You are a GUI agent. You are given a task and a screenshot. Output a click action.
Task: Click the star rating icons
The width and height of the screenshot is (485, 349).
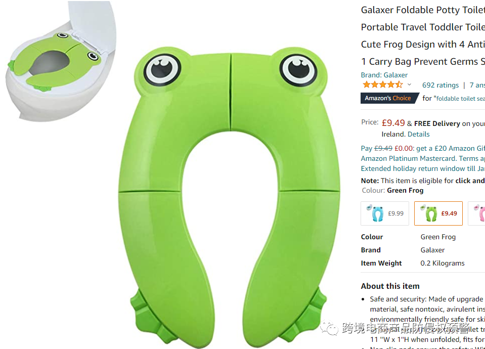click(383, 84)
